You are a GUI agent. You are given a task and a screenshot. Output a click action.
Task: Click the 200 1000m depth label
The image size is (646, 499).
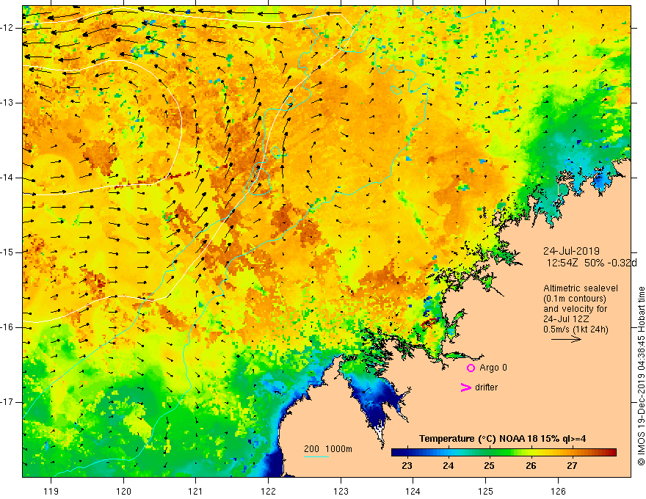coord(328,449)
